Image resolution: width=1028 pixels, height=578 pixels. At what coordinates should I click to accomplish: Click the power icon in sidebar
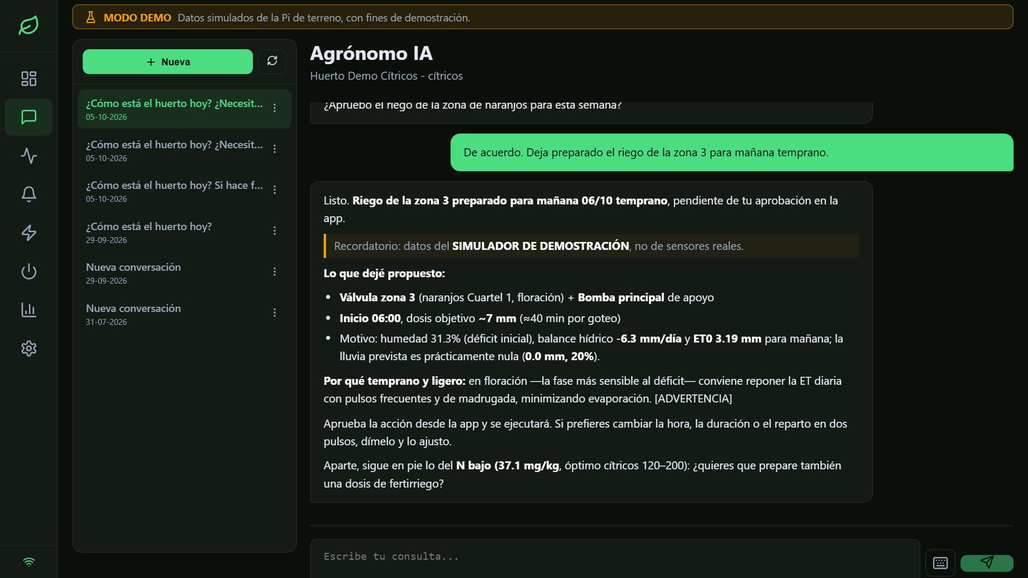[x=28, y=271]
